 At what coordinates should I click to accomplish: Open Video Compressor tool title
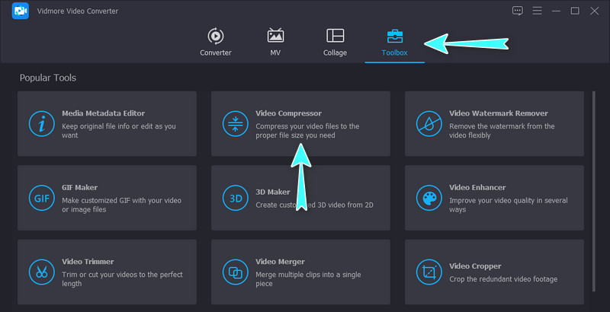click(288, 113)
